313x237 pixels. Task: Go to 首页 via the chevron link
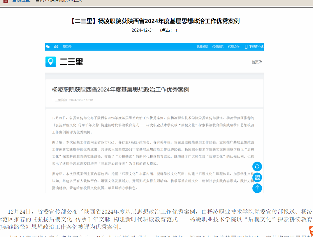[257, 62]
